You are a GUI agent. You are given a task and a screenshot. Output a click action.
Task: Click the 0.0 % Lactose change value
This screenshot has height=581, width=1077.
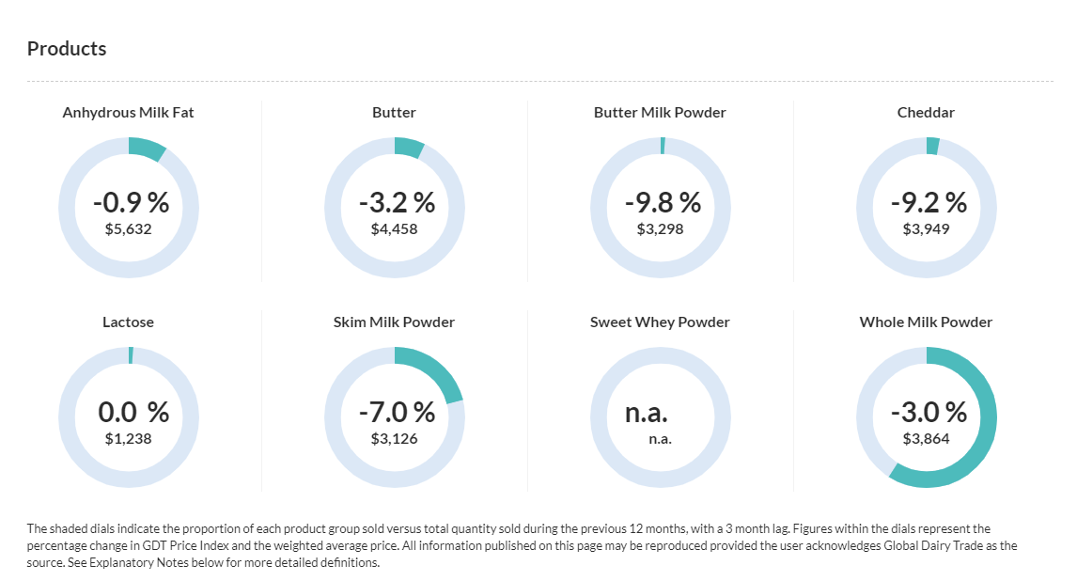pos(133,412)
